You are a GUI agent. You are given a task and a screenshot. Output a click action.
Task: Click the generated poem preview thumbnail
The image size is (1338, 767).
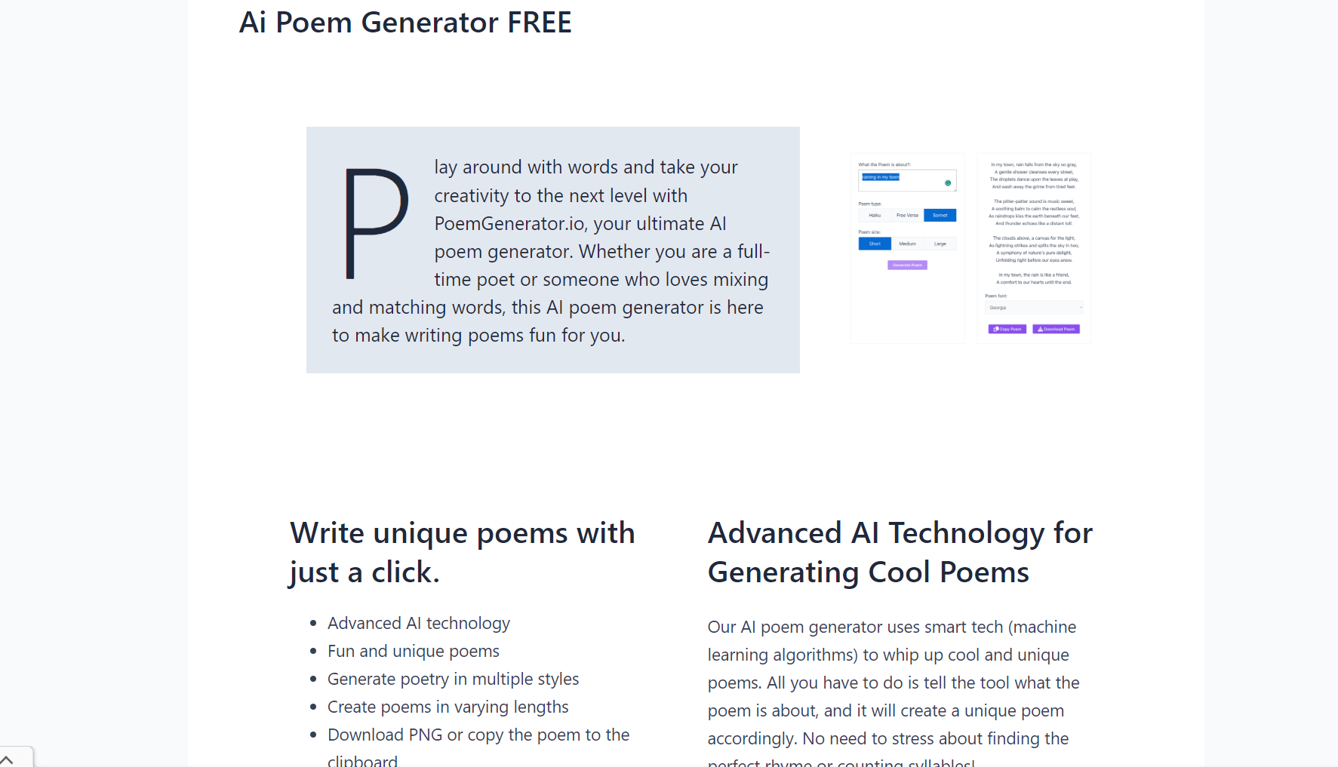[1034, 247]
